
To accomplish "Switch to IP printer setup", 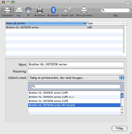I will [x=28, y=12].
